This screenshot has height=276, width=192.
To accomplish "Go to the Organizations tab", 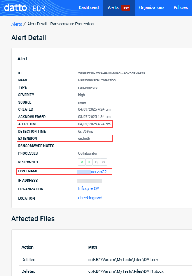I will click(152, 7).
